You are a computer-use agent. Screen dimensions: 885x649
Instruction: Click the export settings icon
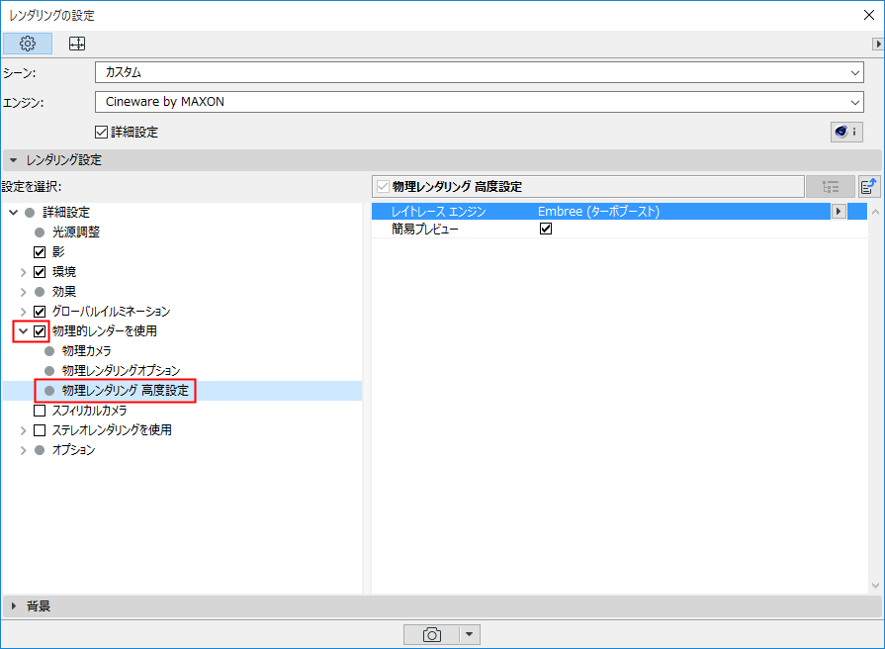pyautogui.click(x=869, y=186)
